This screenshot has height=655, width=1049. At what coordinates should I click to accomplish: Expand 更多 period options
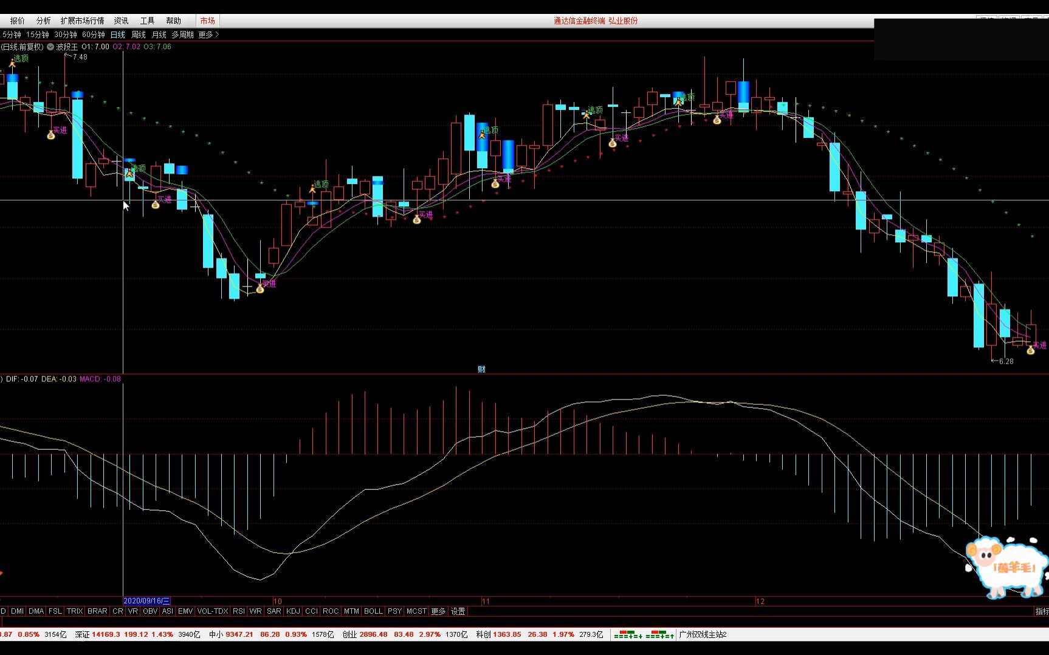[208, 35]
